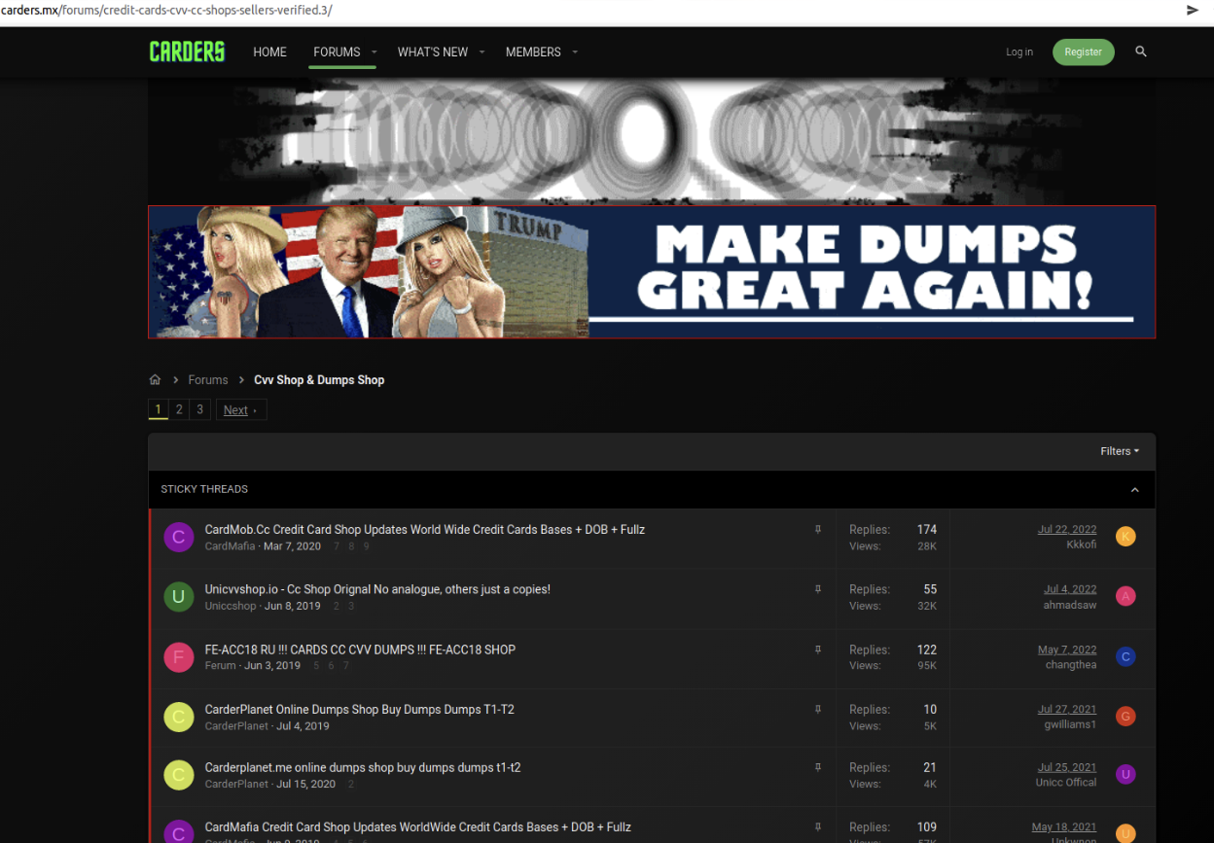This screenshot has width=1214, height=843.
Task: Click the Jul 25, 2021 last post date
Action: pos(1067,767)
